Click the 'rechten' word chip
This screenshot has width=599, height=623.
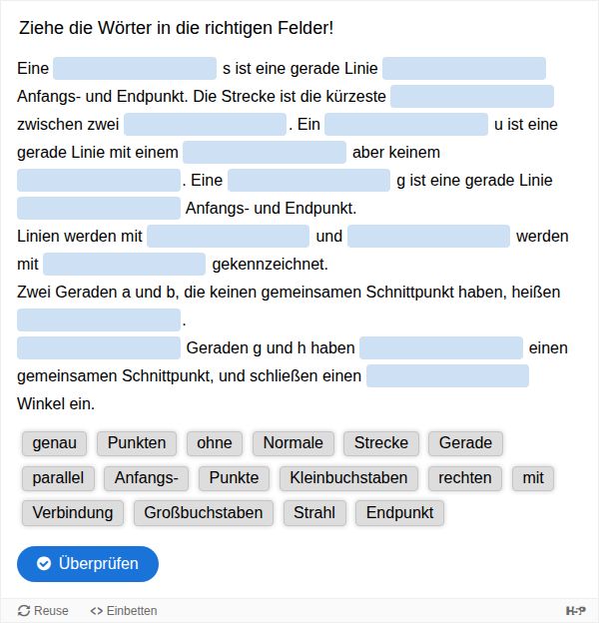[x=465, y=478]
